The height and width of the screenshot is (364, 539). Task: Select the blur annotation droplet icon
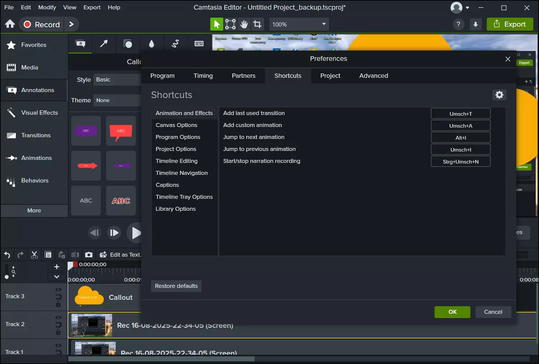pos(151,44)
